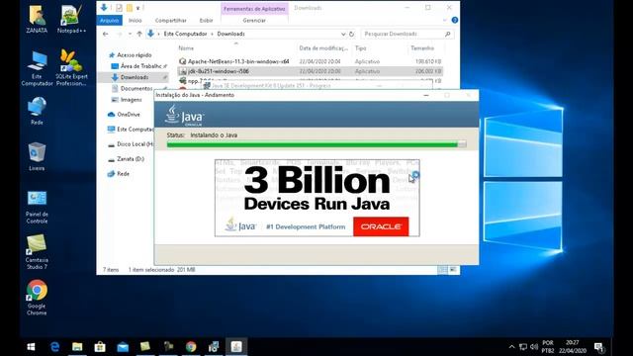Click the volume icon in system tray
The width and height of the screenshot is (633, 356).
[x=534, y=347]
